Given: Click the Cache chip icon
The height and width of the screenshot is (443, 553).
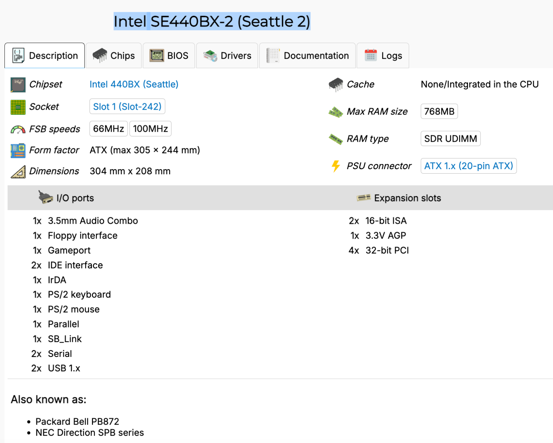Looking at the screenshot, I should coord(336,85).
